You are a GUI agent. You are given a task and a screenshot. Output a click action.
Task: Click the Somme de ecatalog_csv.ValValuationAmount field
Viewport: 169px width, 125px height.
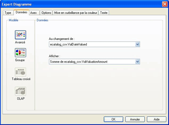[x=94, y=62]
